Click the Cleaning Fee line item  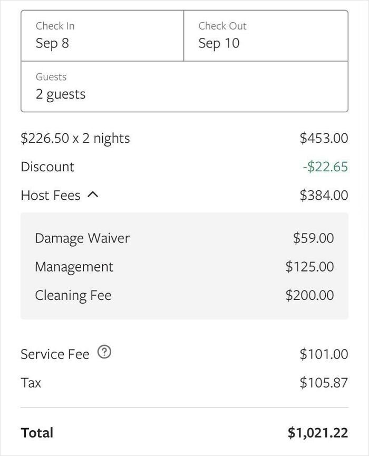[73, 295]
